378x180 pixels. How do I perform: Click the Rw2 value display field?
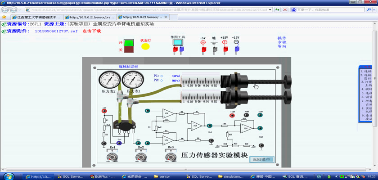(141, 151)
